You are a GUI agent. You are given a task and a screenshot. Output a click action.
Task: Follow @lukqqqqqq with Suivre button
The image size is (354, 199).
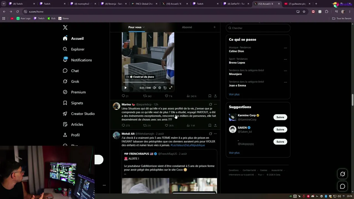280,142
